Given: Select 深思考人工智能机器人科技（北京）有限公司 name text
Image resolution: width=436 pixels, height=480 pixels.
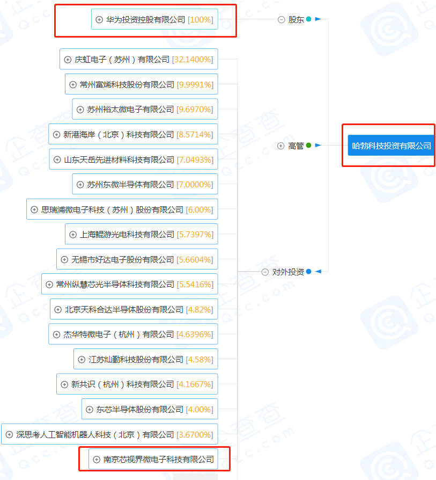Looking at the screenshot, I should pos(95,434).
